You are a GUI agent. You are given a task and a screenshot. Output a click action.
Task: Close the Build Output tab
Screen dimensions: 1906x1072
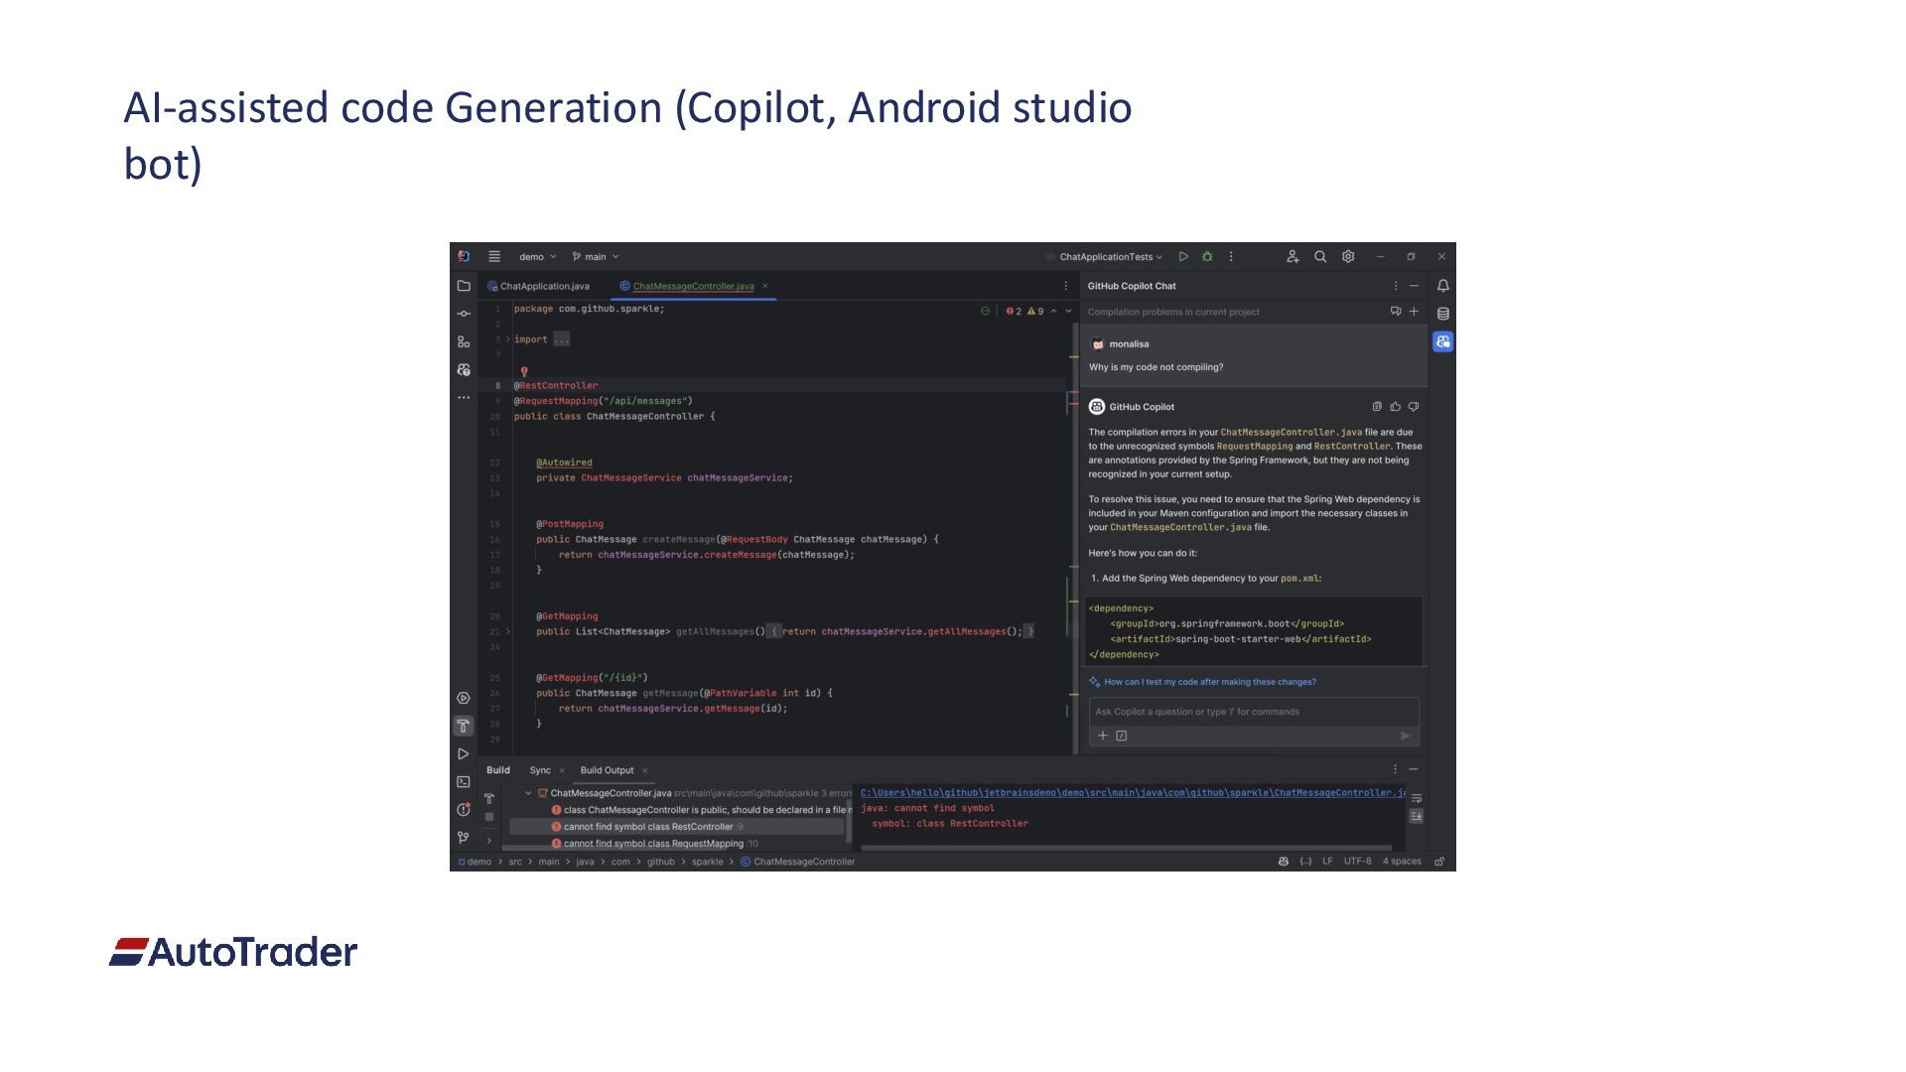[645, 770]
